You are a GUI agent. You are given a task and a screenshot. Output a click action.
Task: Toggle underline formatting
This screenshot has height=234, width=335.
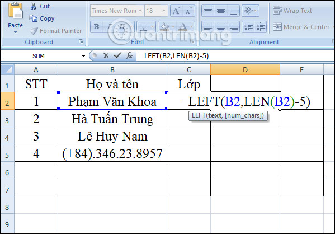pos(122,27)
